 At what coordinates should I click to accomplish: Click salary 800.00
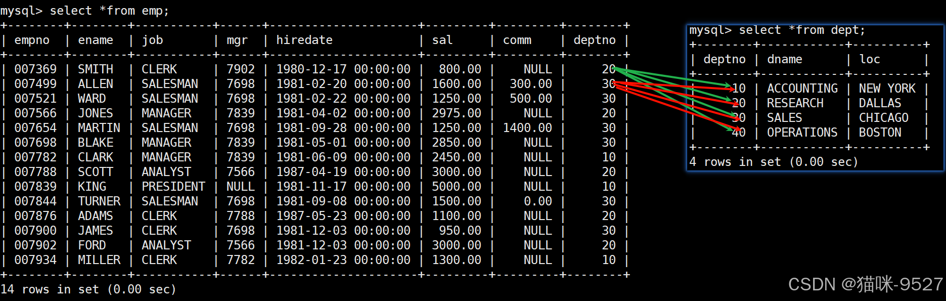click(x=460, y=69)
